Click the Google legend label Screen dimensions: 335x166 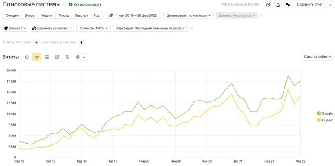327,114
